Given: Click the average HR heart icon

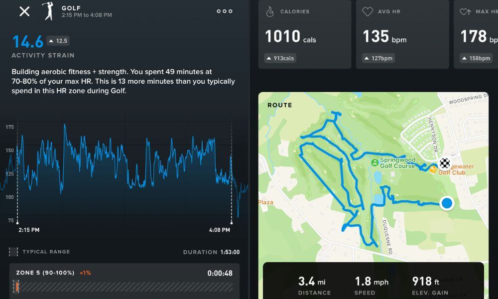Looking at the screenshot, I should (x=368, y=11).
